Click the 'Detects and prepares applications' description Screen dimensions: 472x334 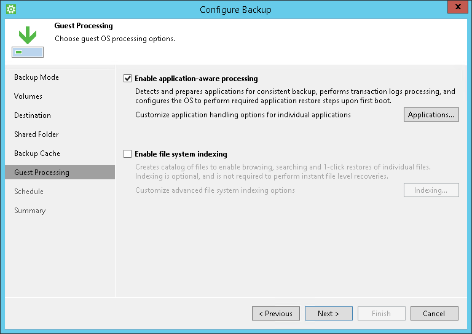(295, 96)
